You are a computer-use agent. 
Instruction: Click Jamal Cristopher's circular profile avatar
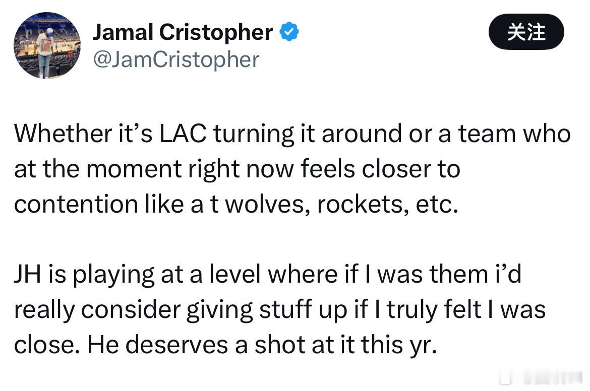[x=46, y=45]
